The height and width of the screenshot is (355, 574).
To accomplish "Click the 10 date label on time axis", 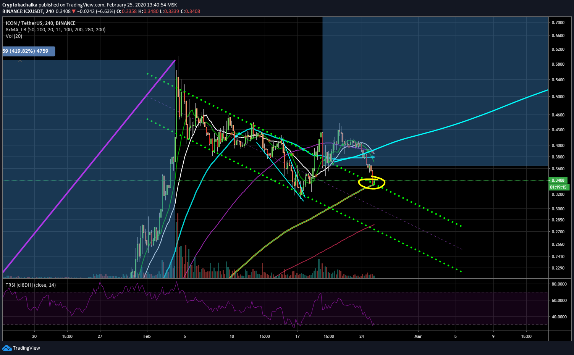I will [x=232, y=336].
